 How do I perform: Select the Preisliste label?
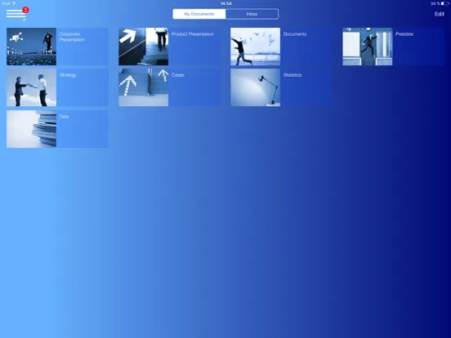pos(404,34)
